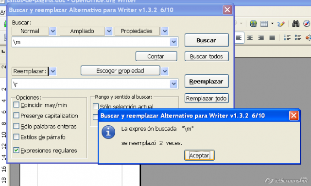Image resolution: width=311 pixels, height=186 pixels.
Task: Enable Estilos de párrafo checkbox
Action: click(x=16, y=137)
